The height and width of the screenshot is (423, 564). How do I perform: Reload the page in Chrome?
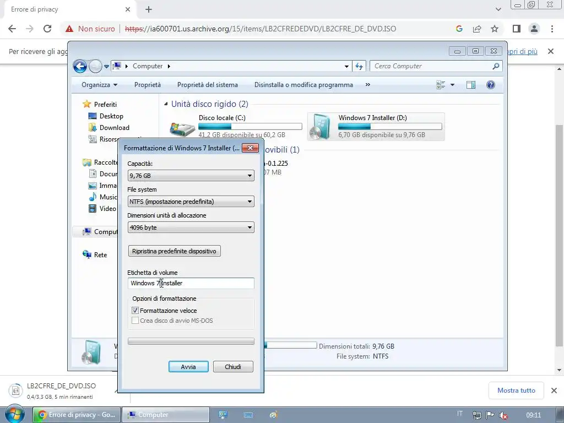point(47,29)
